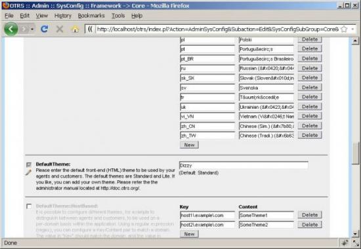Click the pencil icon beside DefaultTheme

pyautogui.click(x=28, y=172)
